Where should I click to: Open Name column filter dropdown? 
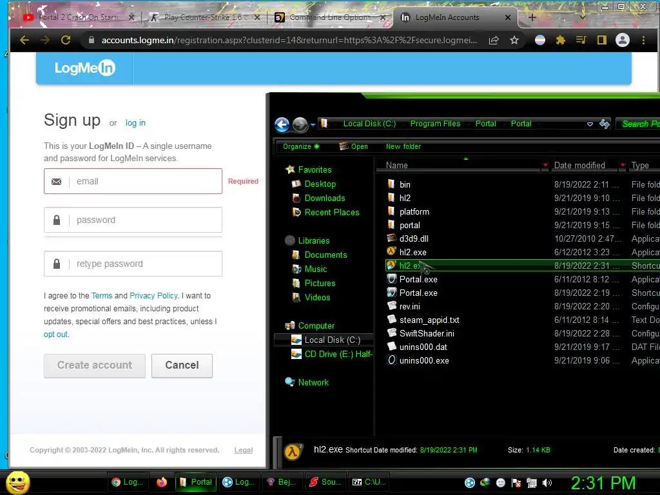coord(545,165)
